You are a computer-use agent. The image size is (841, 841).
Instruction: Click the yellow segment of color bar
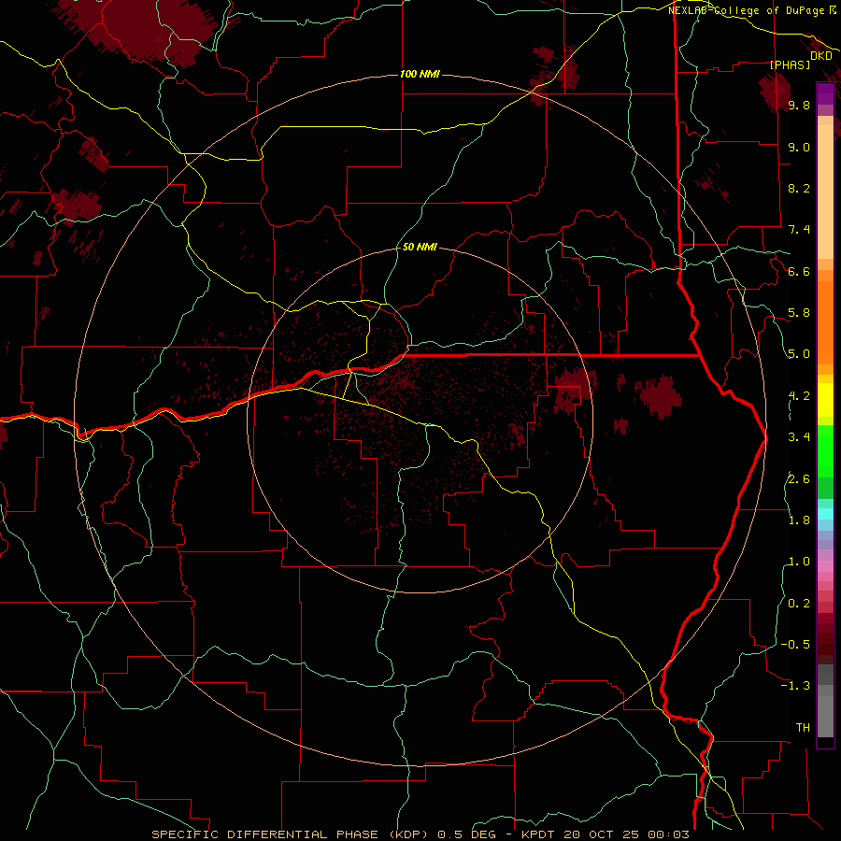[x=825, y=400]
